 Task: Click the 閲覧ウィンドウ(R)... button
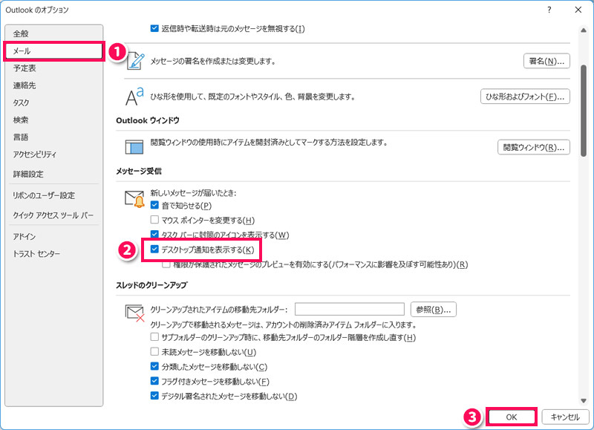coord(534,147)
